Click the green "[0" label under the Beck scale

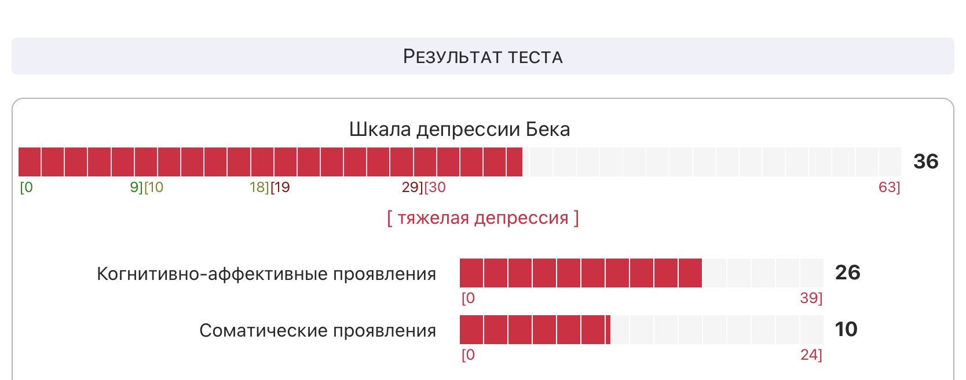pos(27,187)
